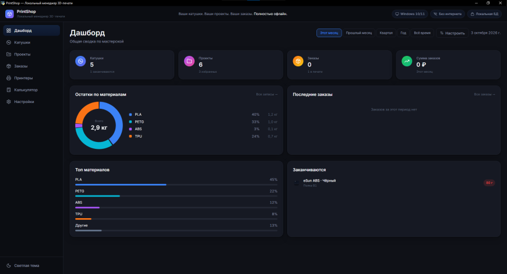This screenshot has width=507, height=274.
Task: Click the PETG 22% progress bar
Action: pyautogui.click(x=176, y=196)
